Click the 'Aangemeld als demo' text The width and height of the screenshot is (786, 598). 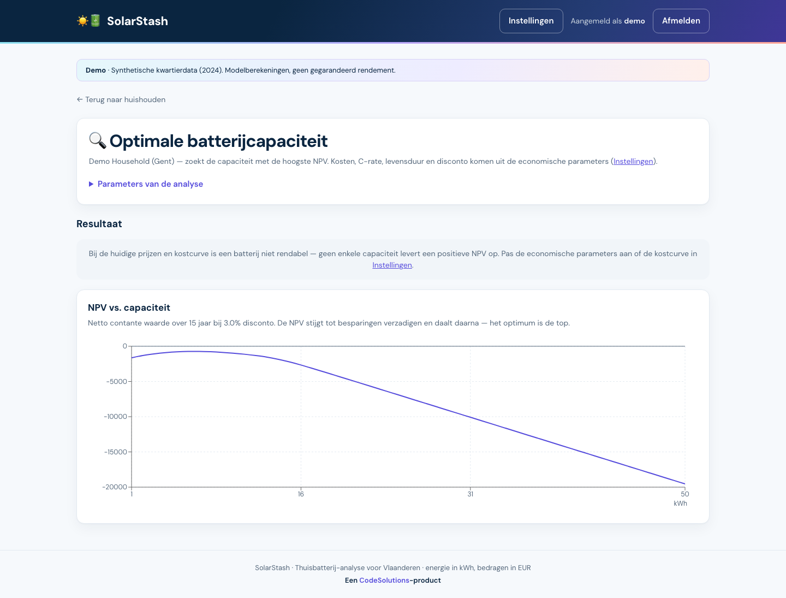[x=608, y=21]
